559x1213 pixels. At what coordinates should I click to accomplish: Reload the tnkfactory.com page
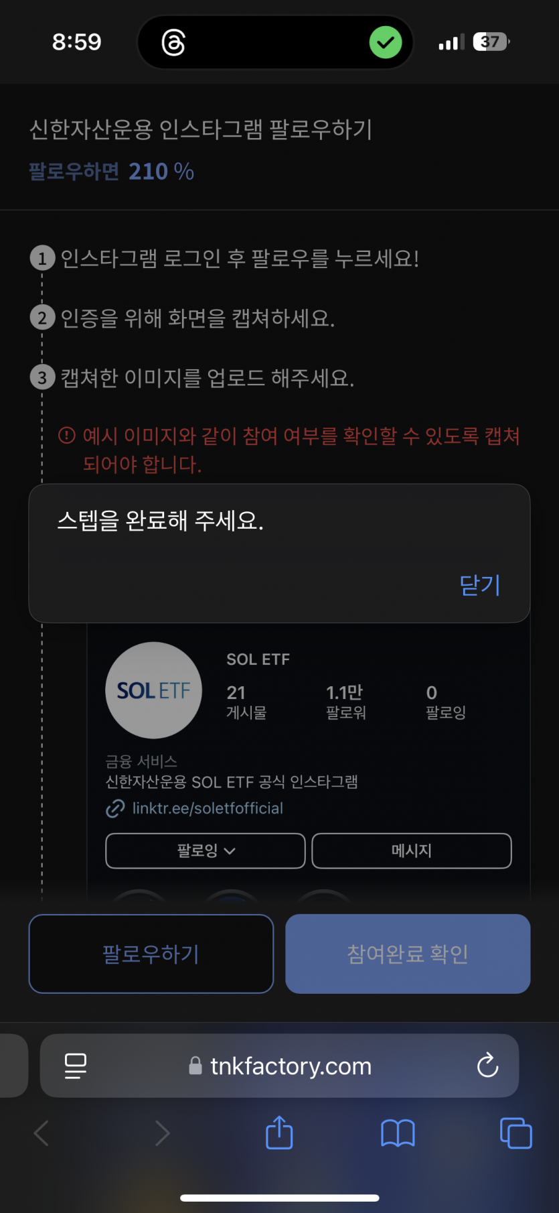pos(487,1065)
